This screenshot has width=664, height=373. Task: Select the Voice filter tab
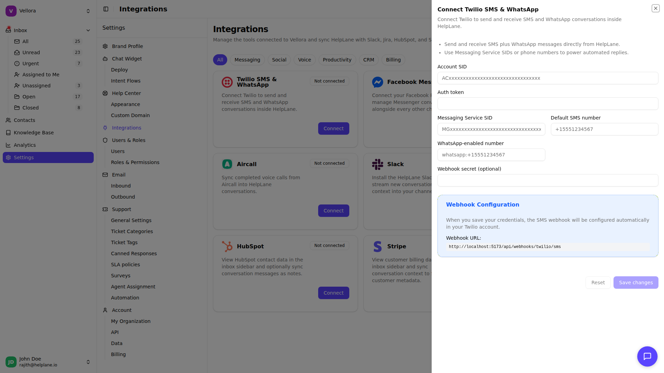(304, 60)
